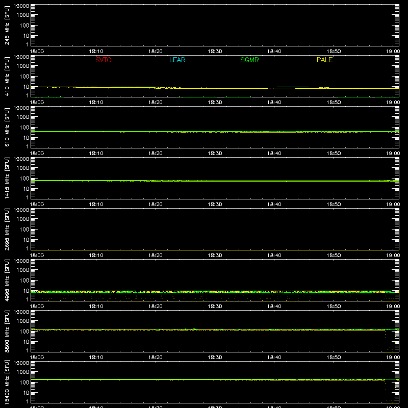Select the 15400 MHz [SFU] axis title
The width and height of the screenshot is (408, 408).
click(7, 382)
